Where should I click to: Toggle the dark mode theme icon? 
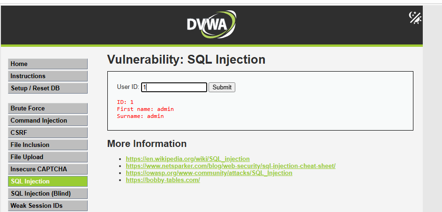415,18
